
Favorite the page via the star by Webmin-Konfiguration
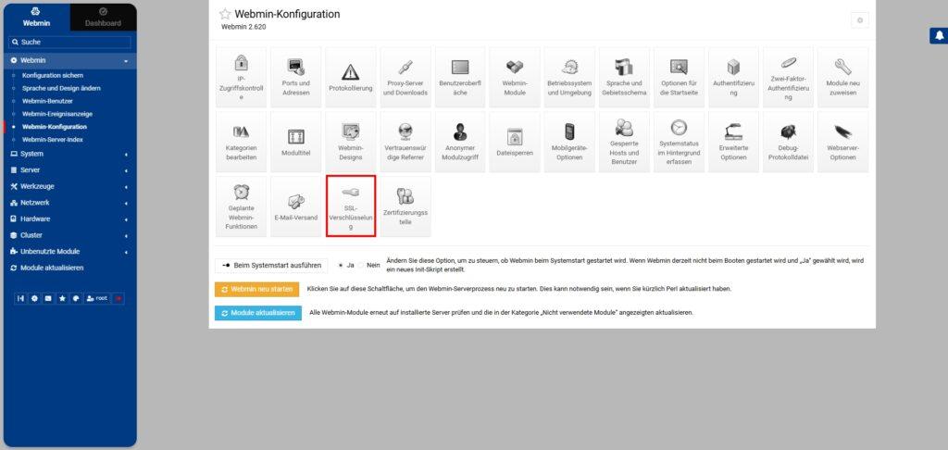[x=225, y=14]
